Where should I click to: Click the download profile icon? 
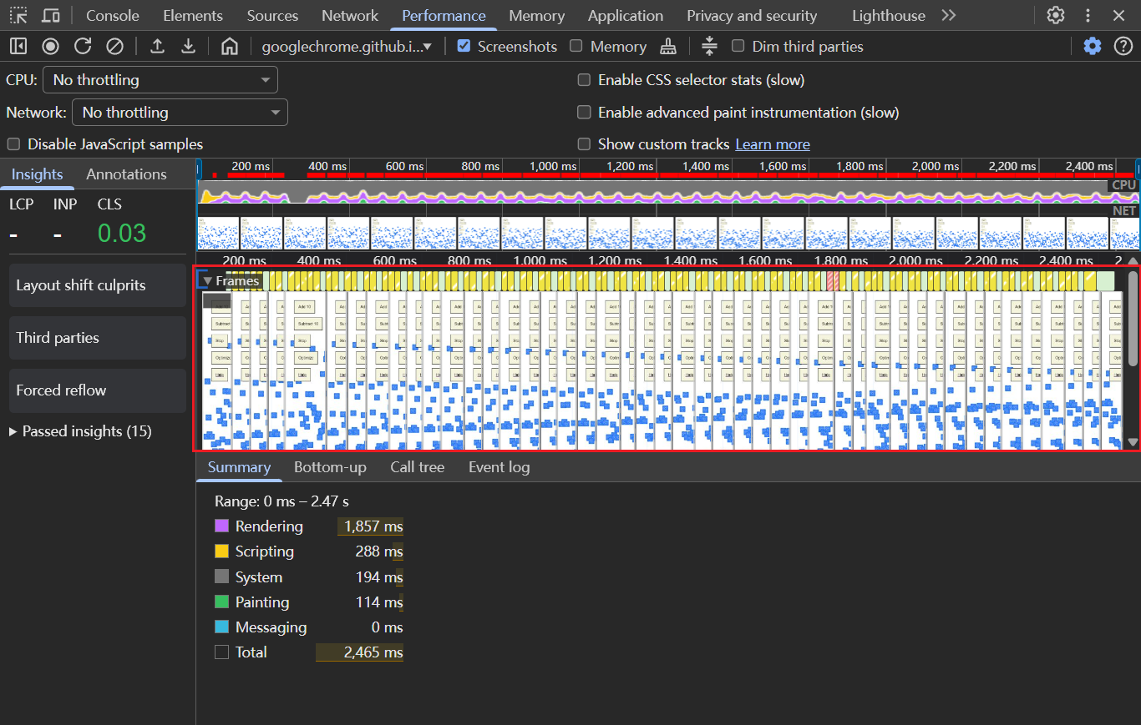189,47
